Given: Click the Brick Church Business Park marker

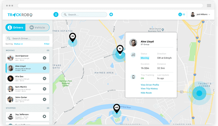Looking at the screenshot, I should (x=163, y=30).
